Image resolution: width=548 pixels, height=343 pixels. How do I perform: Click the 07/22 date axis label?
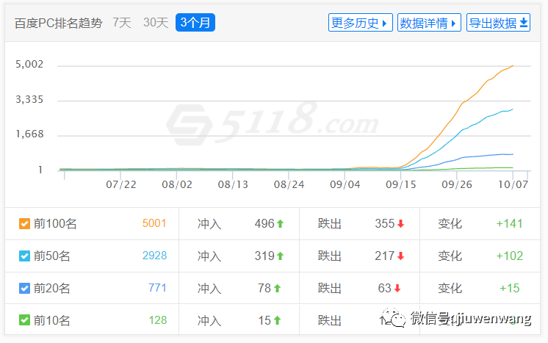tap(121, 184)
